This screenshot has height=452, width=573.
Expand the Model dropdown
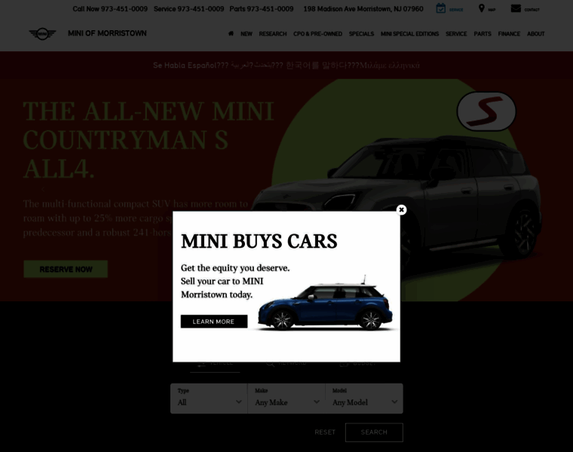[x=364, y=399]
